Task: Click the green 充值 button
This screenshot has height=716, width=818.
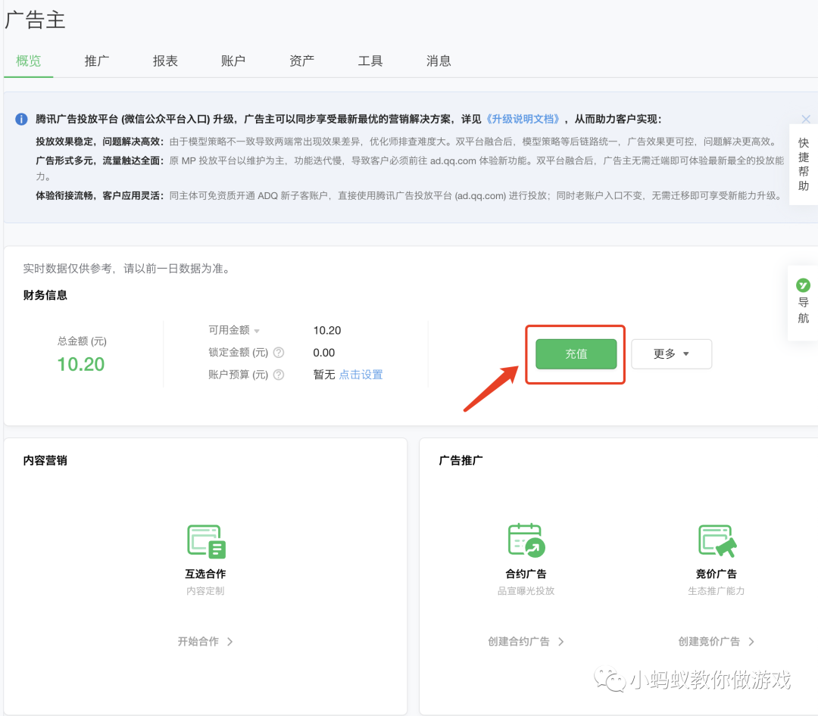Action: [576, 354]
